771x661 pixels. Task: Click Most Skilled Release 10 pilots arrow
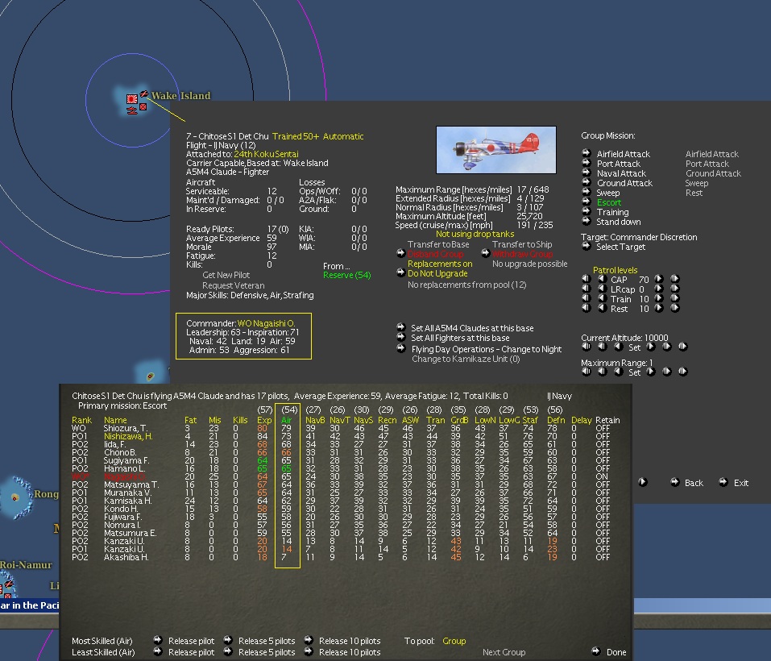[309, 640]
